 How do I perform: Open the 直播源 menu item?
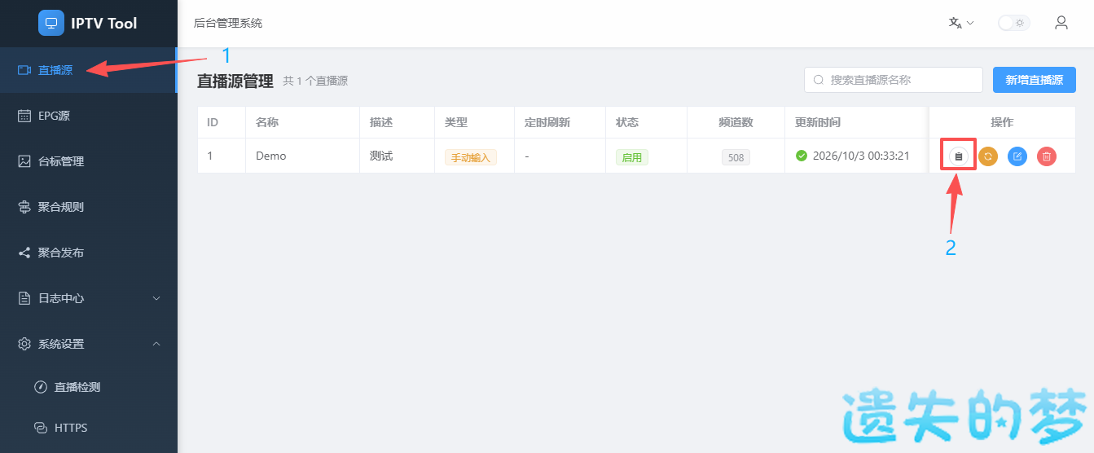88,70
